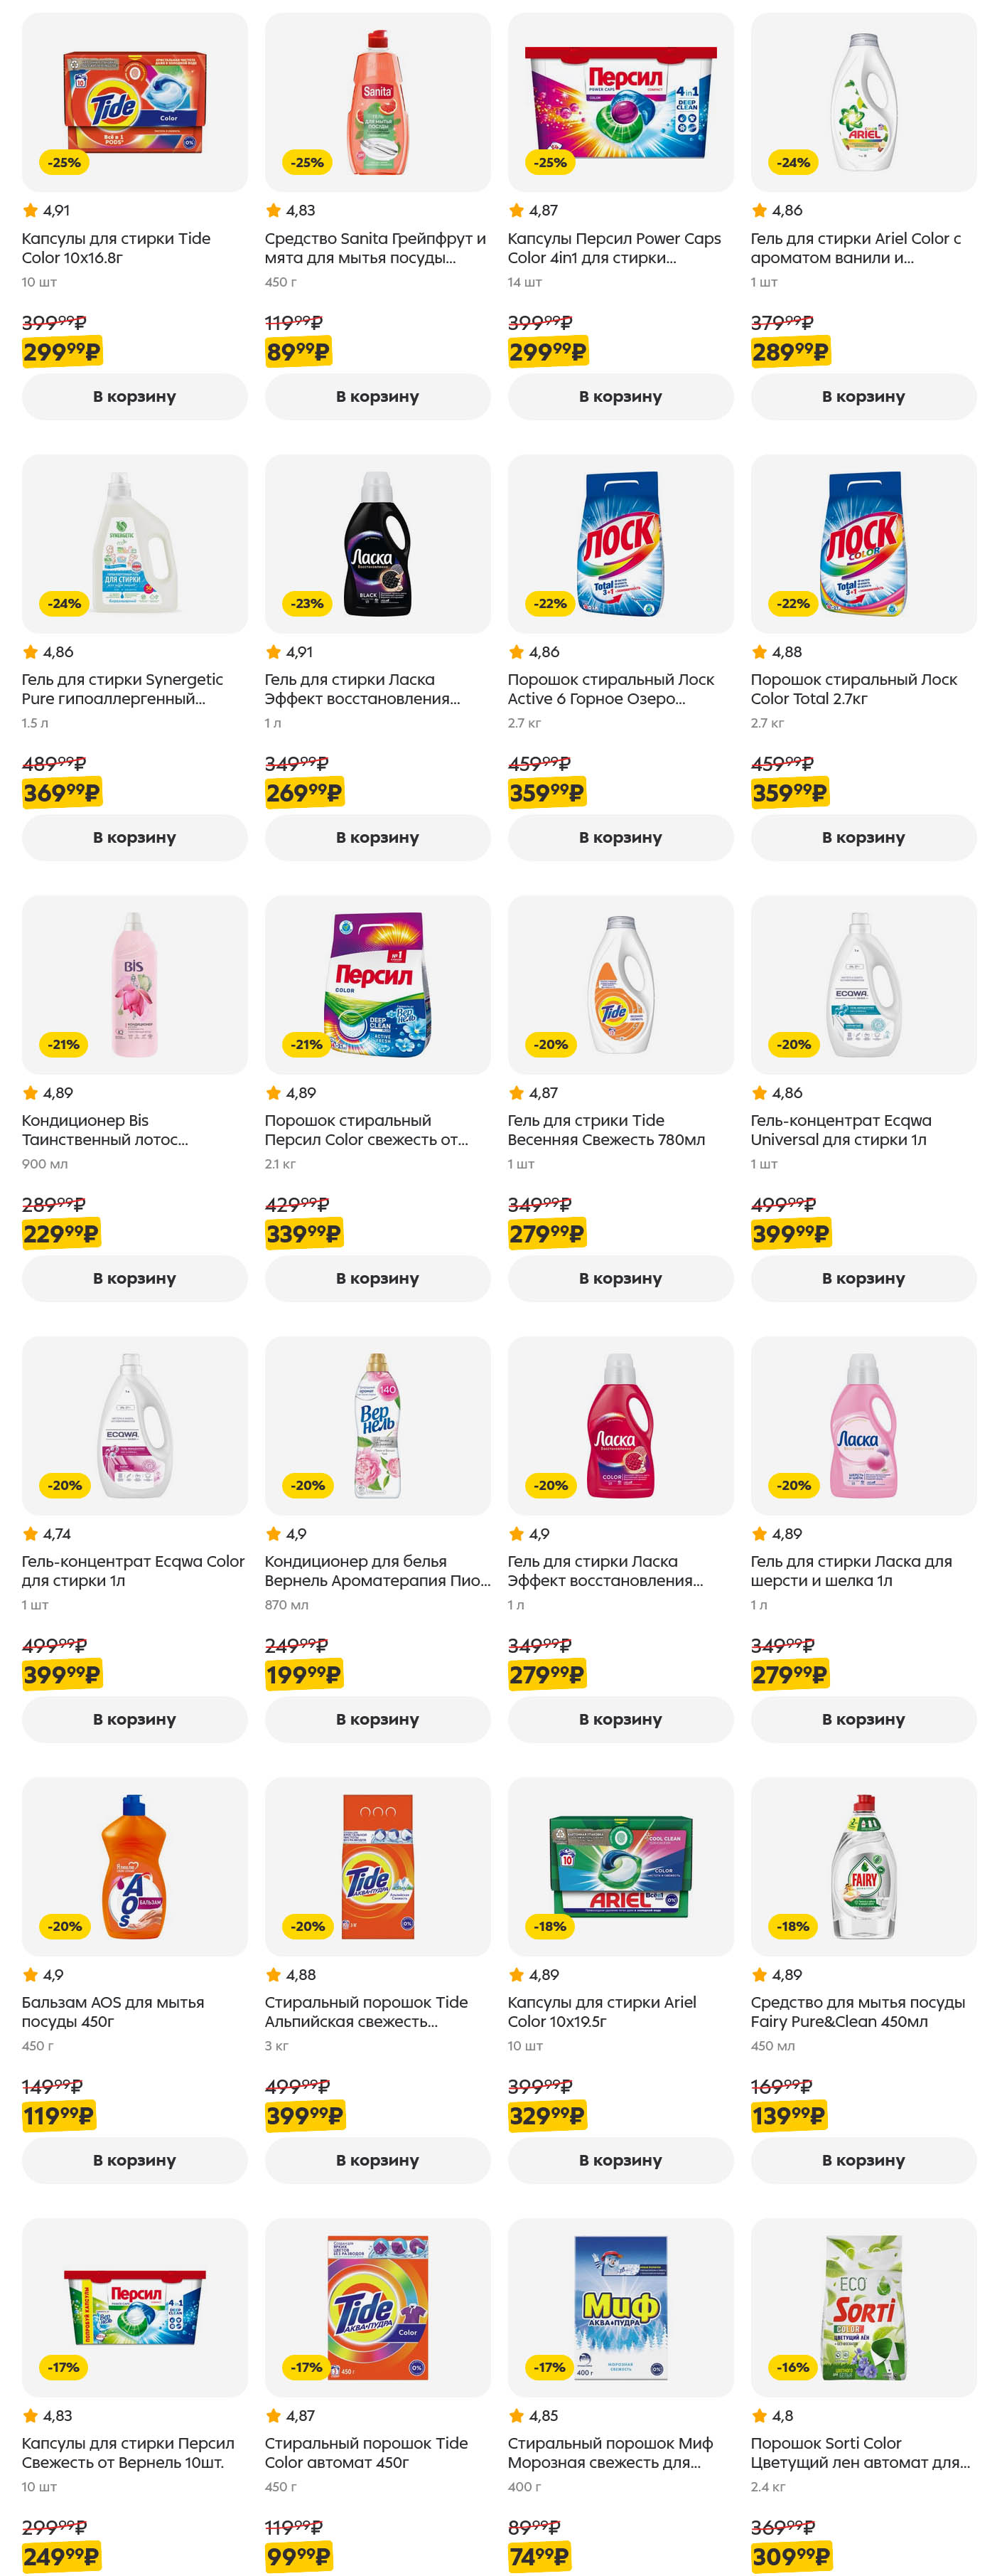Open the Гель-концентрат Ecqwa Universal title link
Viewport: 1002px width, 2576px height.
click(840, 1130)
